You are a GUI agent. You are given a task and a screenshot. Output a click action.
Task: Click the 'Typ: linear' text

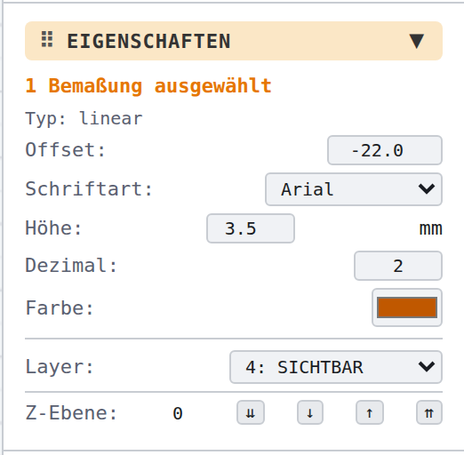[x=84, y=119]
